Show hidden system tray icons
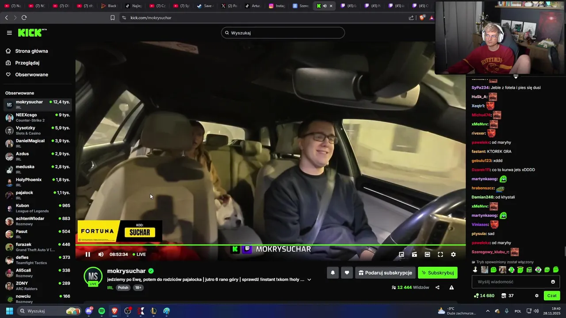Image resolution: width=566 pixels, height=318 pixels. click(488, 311)
